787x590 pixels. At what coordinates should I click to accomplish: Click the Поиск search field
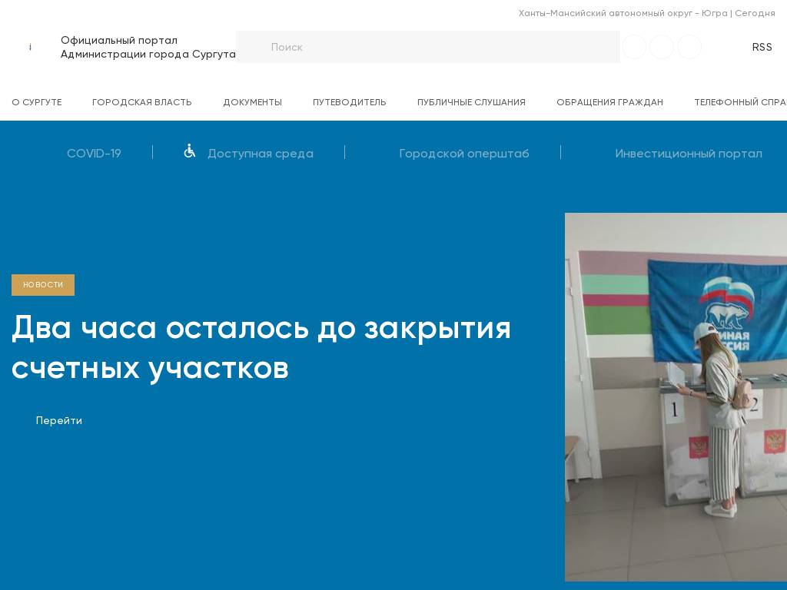point(427,47)
